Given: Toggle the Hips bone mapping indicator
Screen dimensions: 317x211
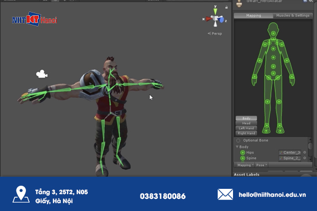Looking at the screenshot, I should [x=243, y=152].
